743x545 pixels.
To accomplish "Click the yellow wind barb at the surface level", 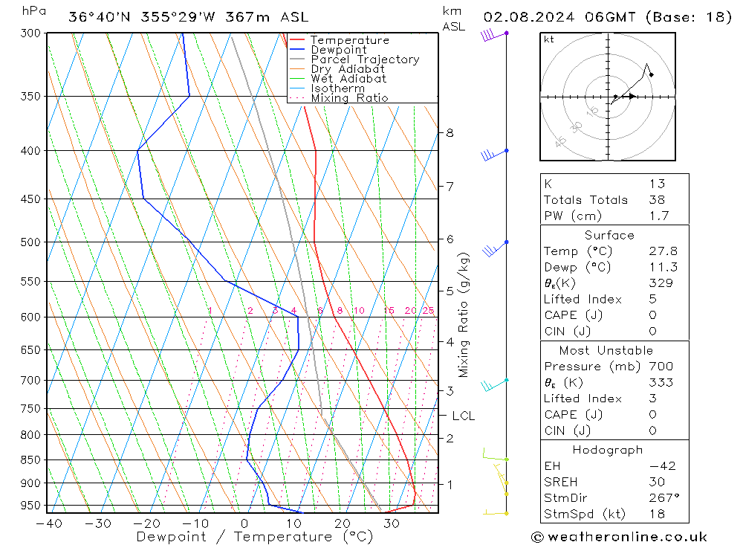I will [x=496, y=512].
